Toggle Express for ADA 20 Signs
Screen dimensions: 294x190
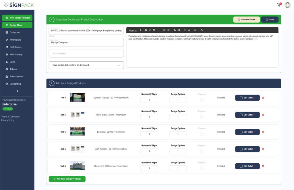pyautogui.click(x=202, y=151)
